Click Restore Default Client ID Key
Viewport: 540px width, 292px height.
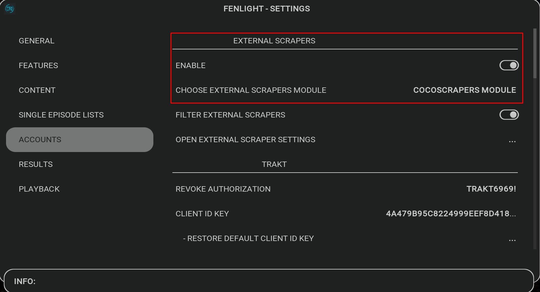(x=248, y=238)
